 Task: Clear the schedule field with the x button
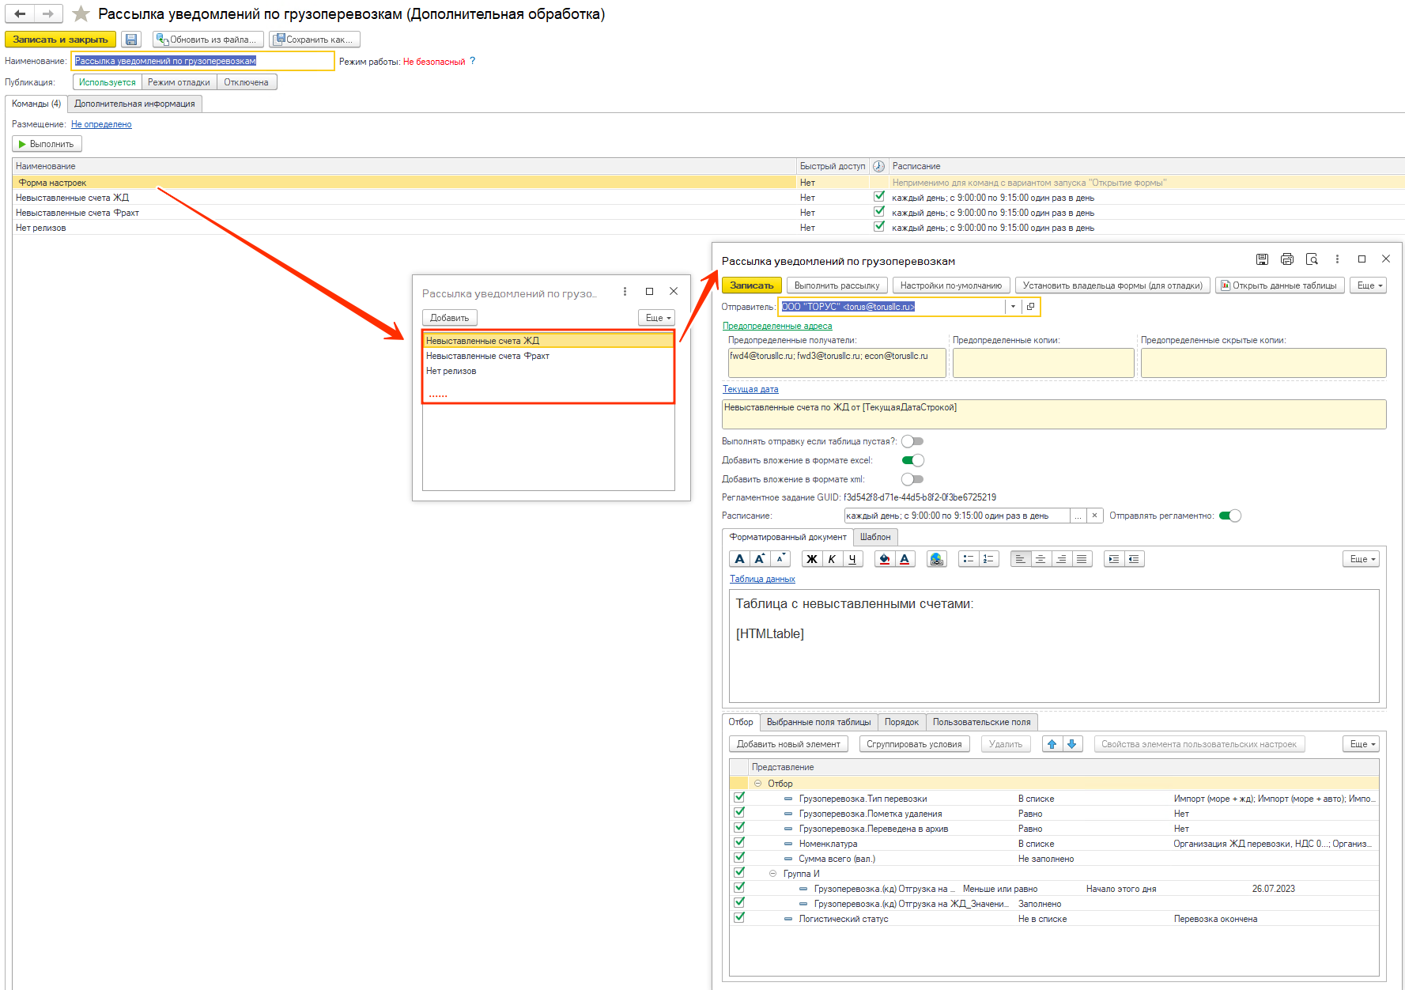(x=1094, y=516)
